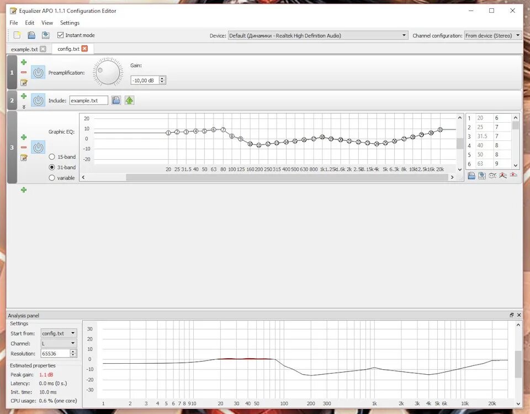
Task: Click the reset response icon
Action: click(513, 175)
